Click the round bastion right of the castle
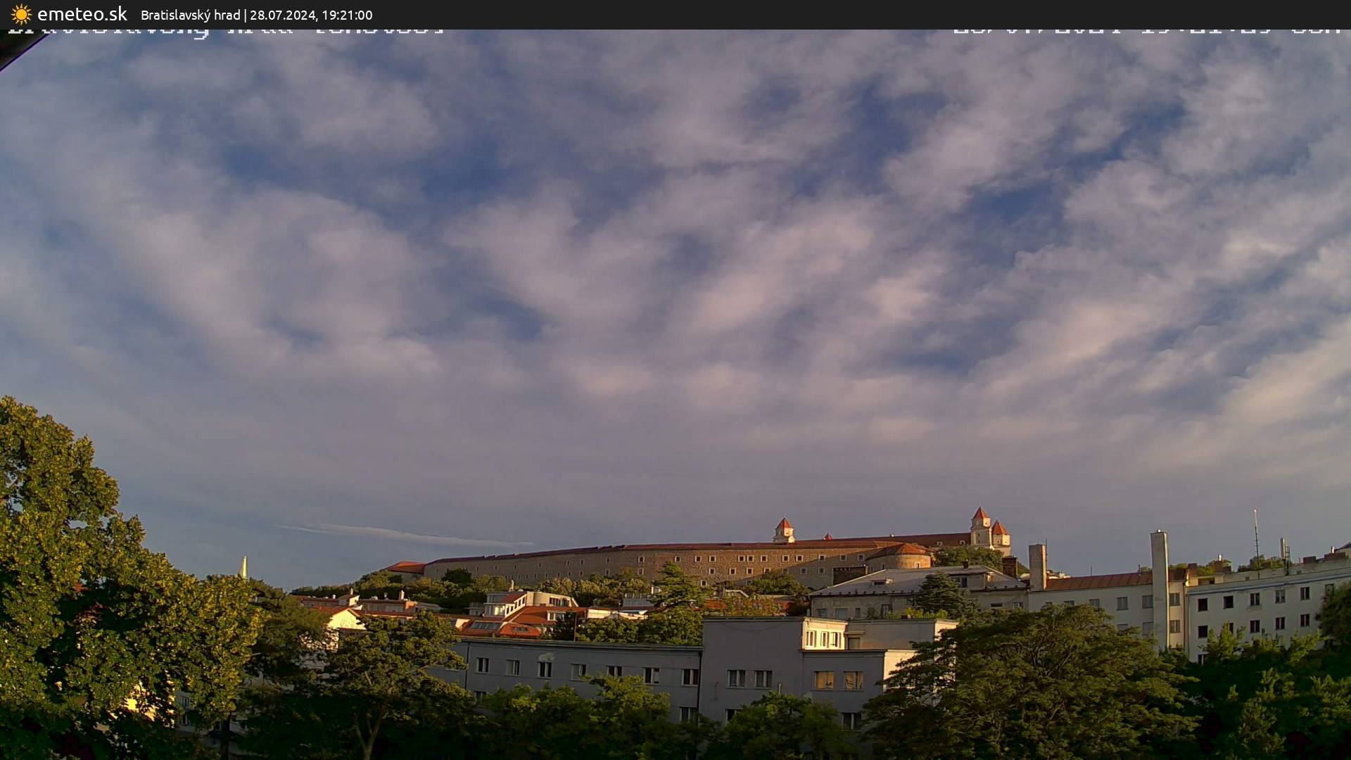1351x760 pixels. point(908,559)
